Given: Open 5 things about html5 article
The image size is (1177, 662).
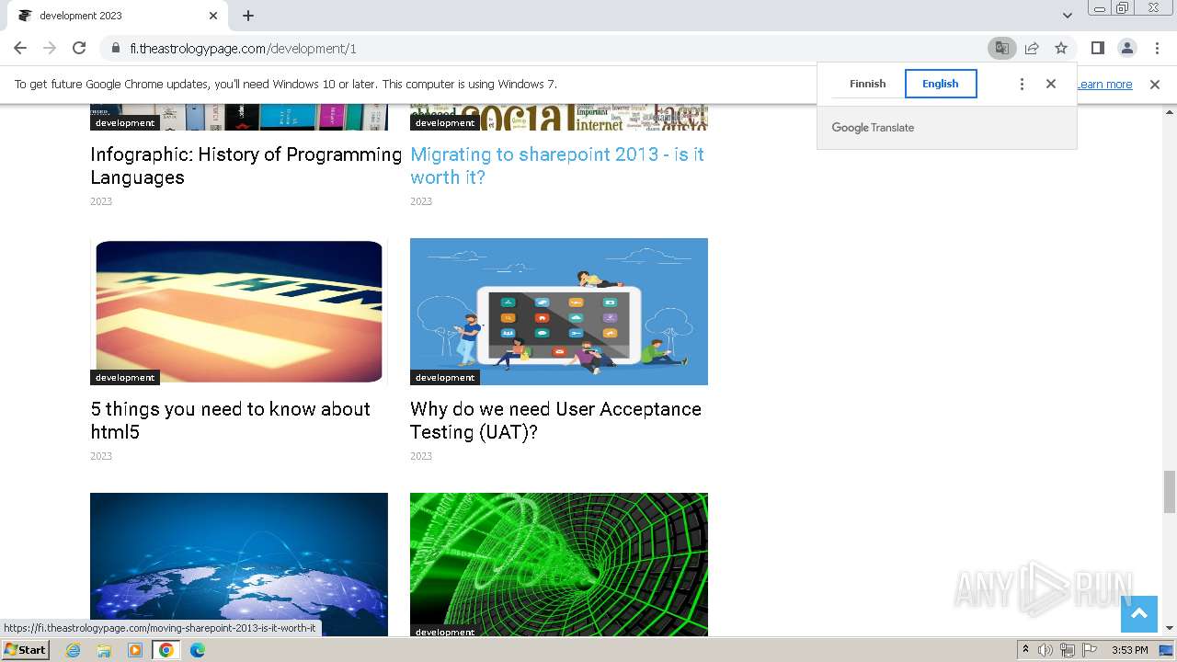Looking at the screenshot, I should point(230,420).
